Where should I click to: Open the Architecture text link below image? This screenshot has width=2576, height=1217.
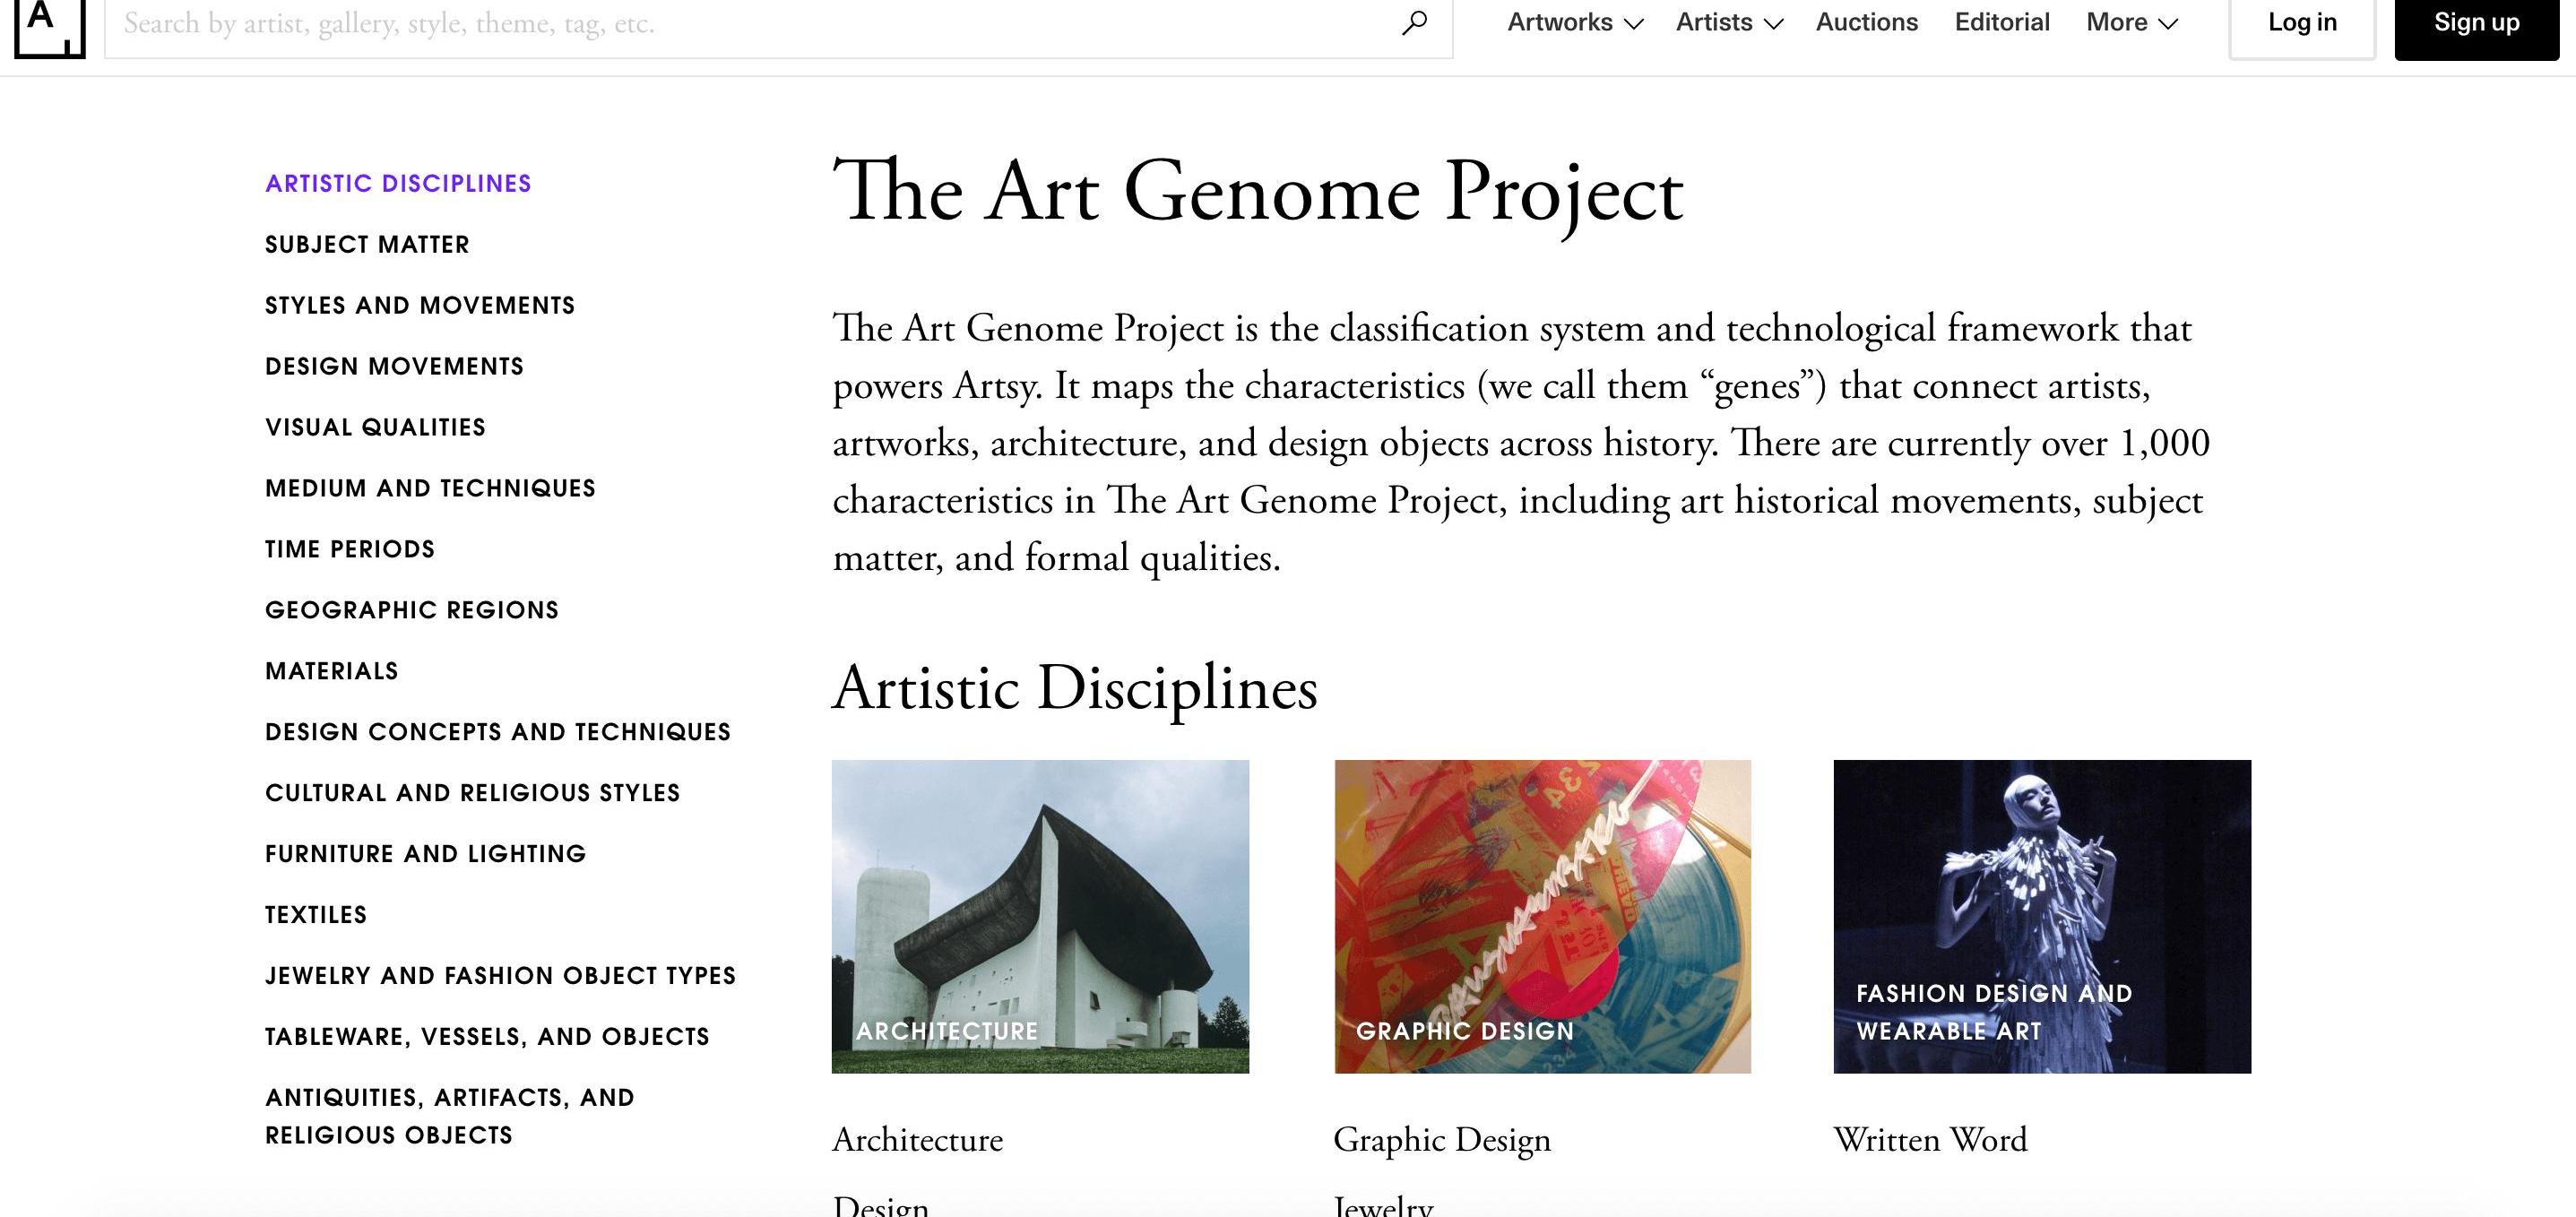point(917,1140)
